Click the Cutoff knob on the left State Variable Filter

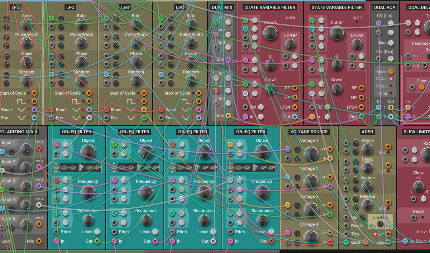(270, 33)
